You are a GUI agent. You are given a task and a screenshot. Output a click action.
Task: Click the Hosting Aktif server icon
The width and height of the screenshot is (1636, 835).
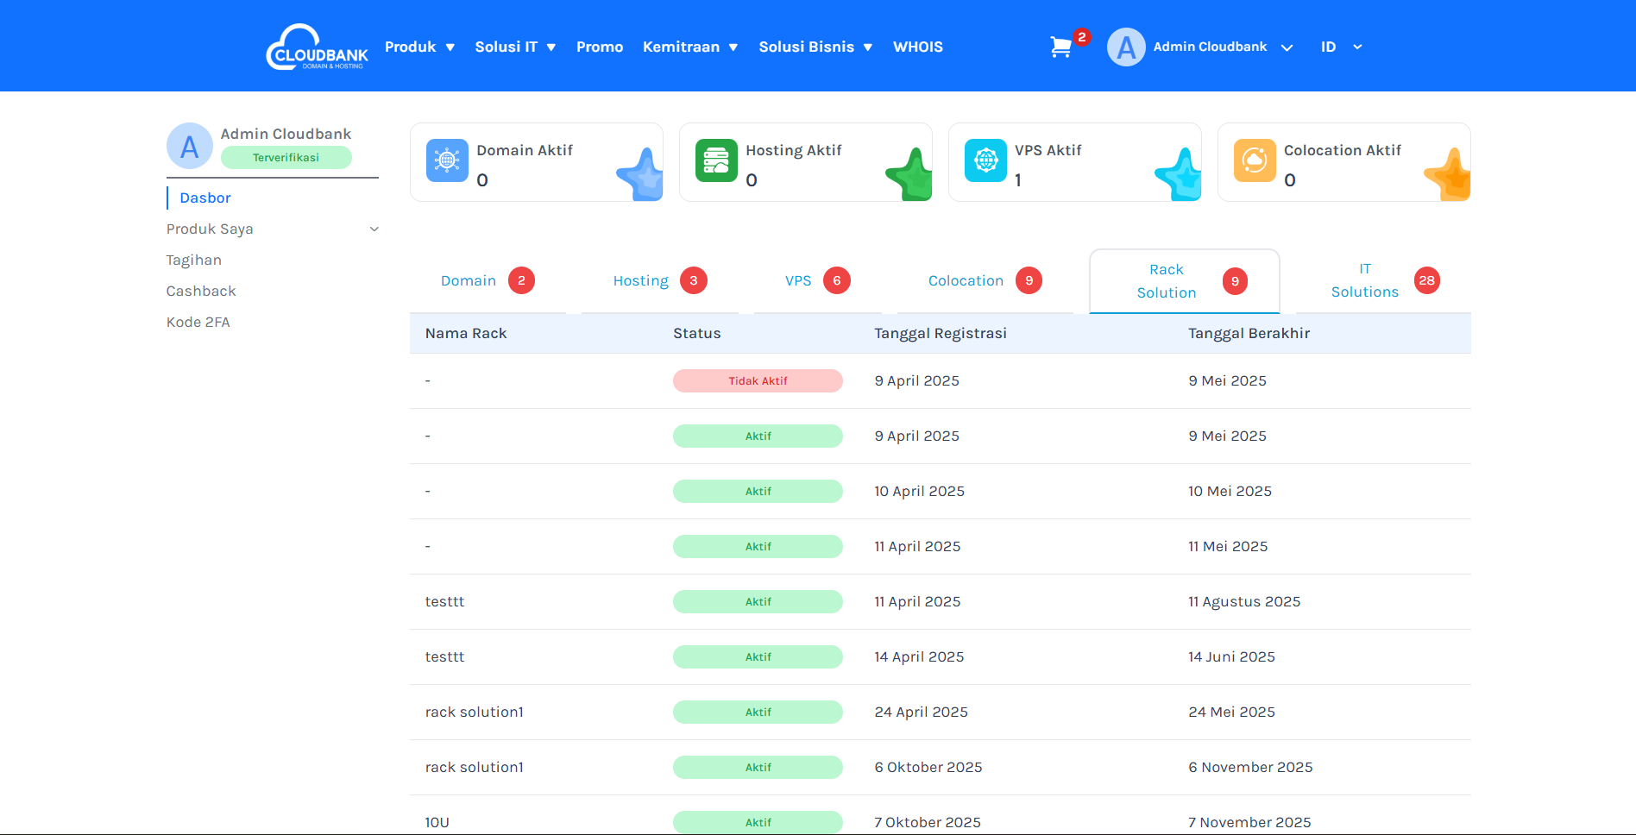coord(716,160)
